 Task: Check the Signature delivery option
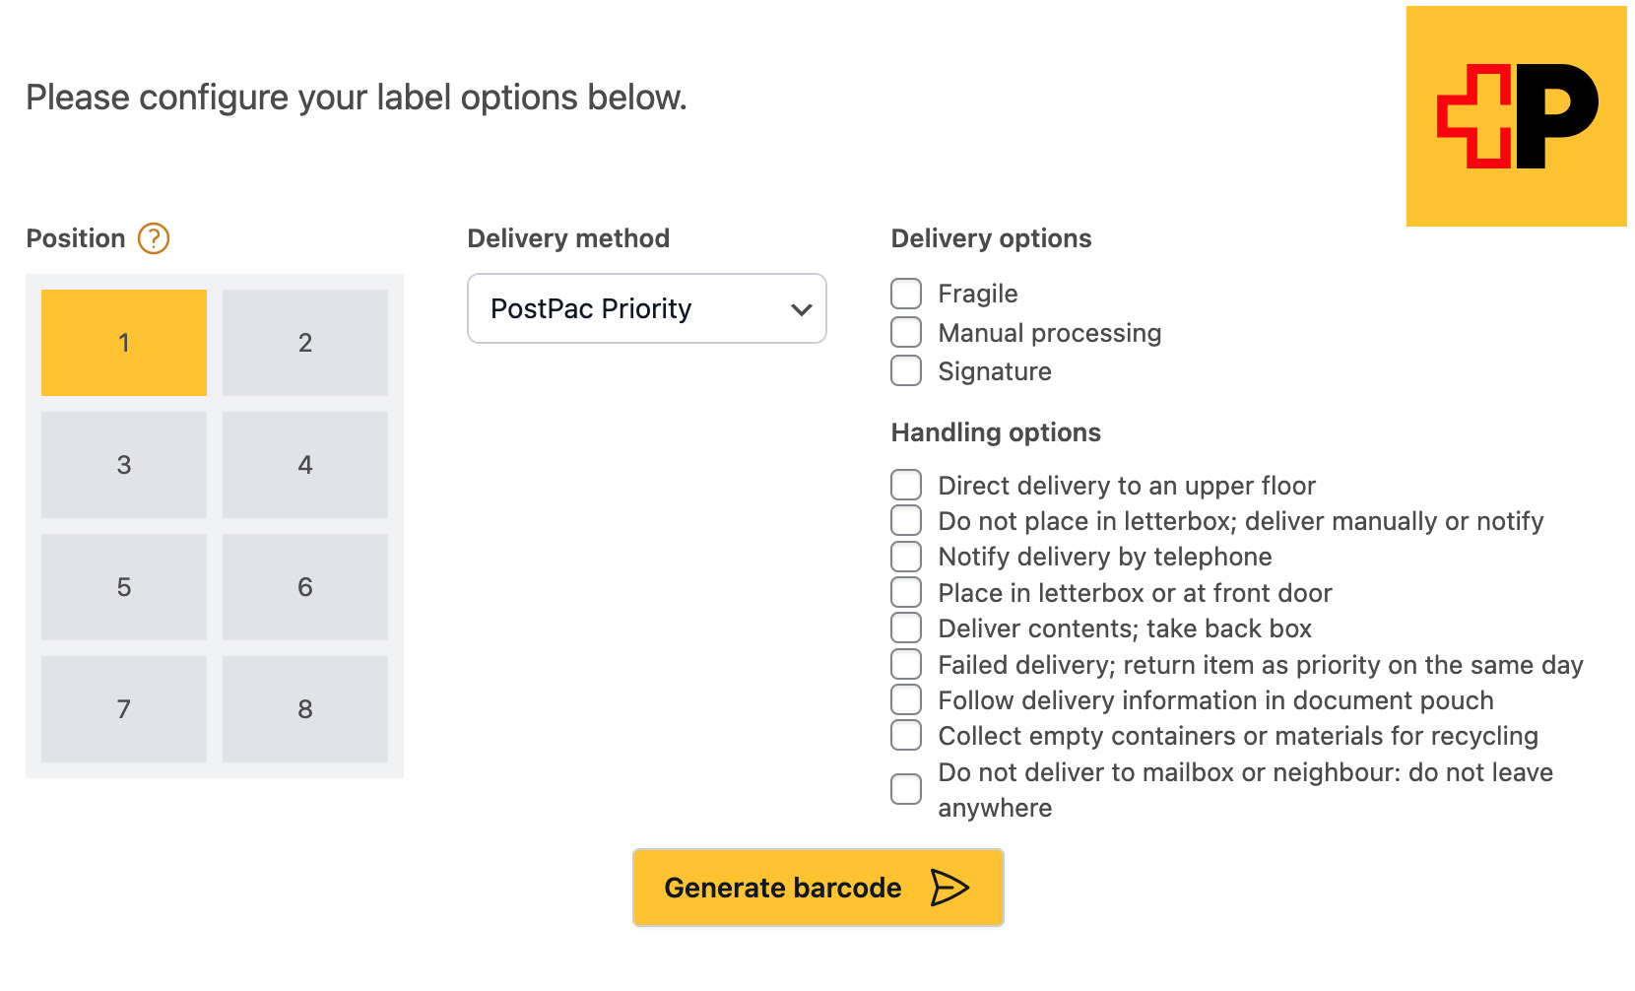tap(906, 370)
